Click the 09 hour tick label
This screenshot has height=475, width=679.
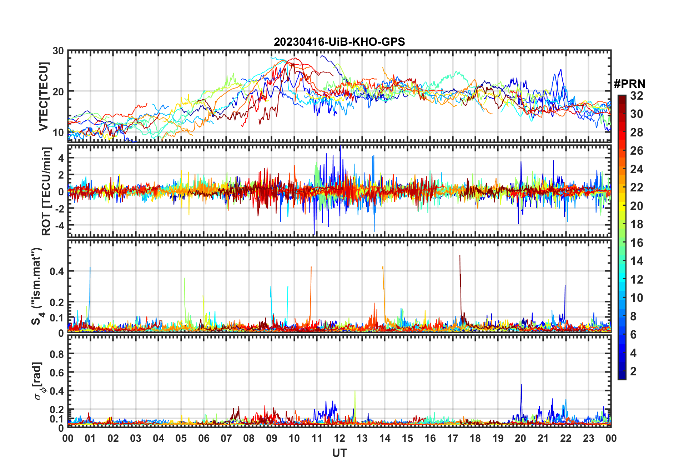tap(272, 438)
